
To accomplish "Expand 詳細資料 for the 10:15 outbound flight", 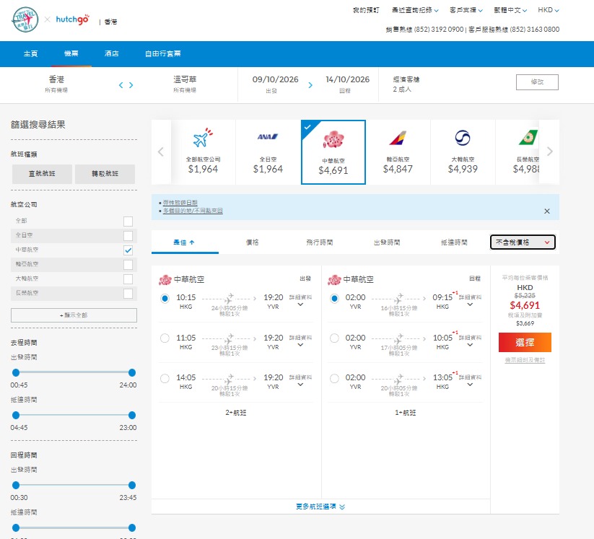I will (x=300, y=301).
